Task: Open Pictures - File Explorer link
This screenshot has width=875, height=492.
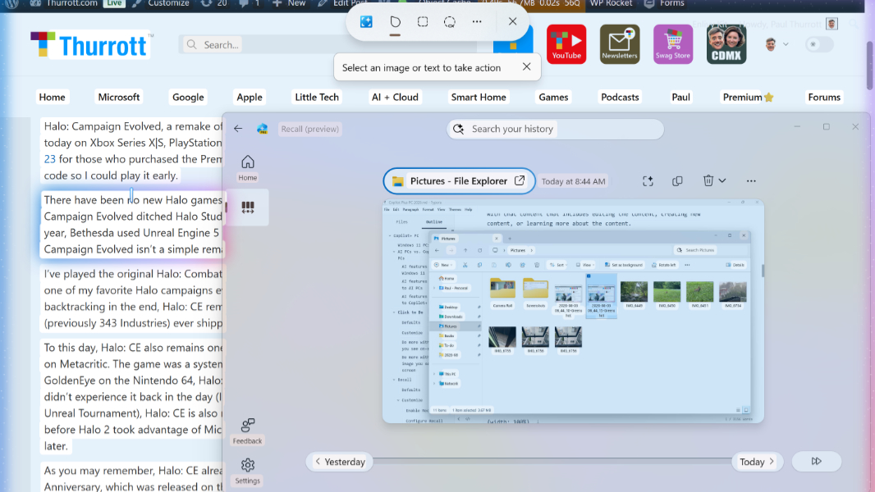Action: 459,181
